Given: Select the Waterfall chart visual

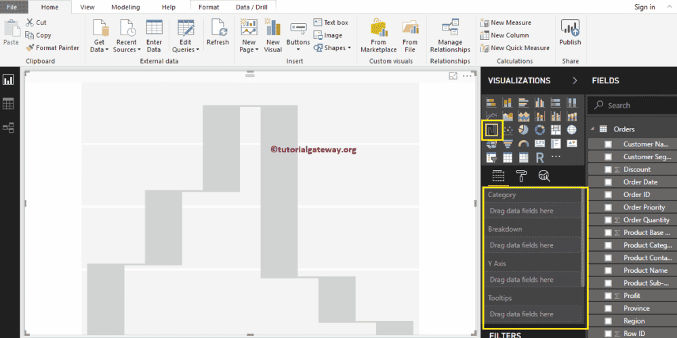Looking at the screenshot, I should point(492,130).
